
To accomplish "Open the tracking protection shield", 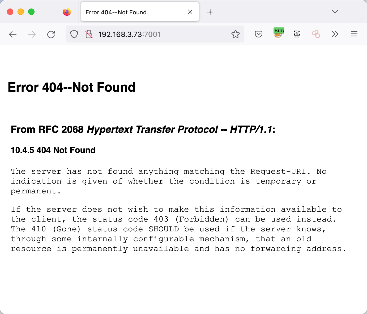I will pyautogui.click(x=74, y=34).
